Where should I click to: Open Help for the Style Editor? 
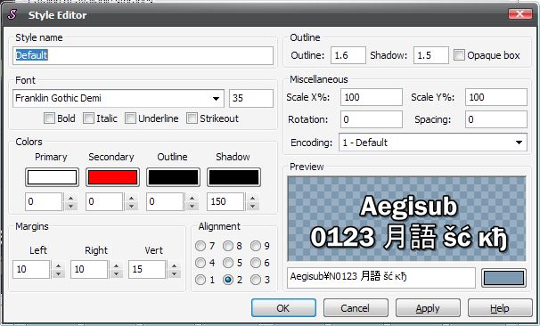500,308
